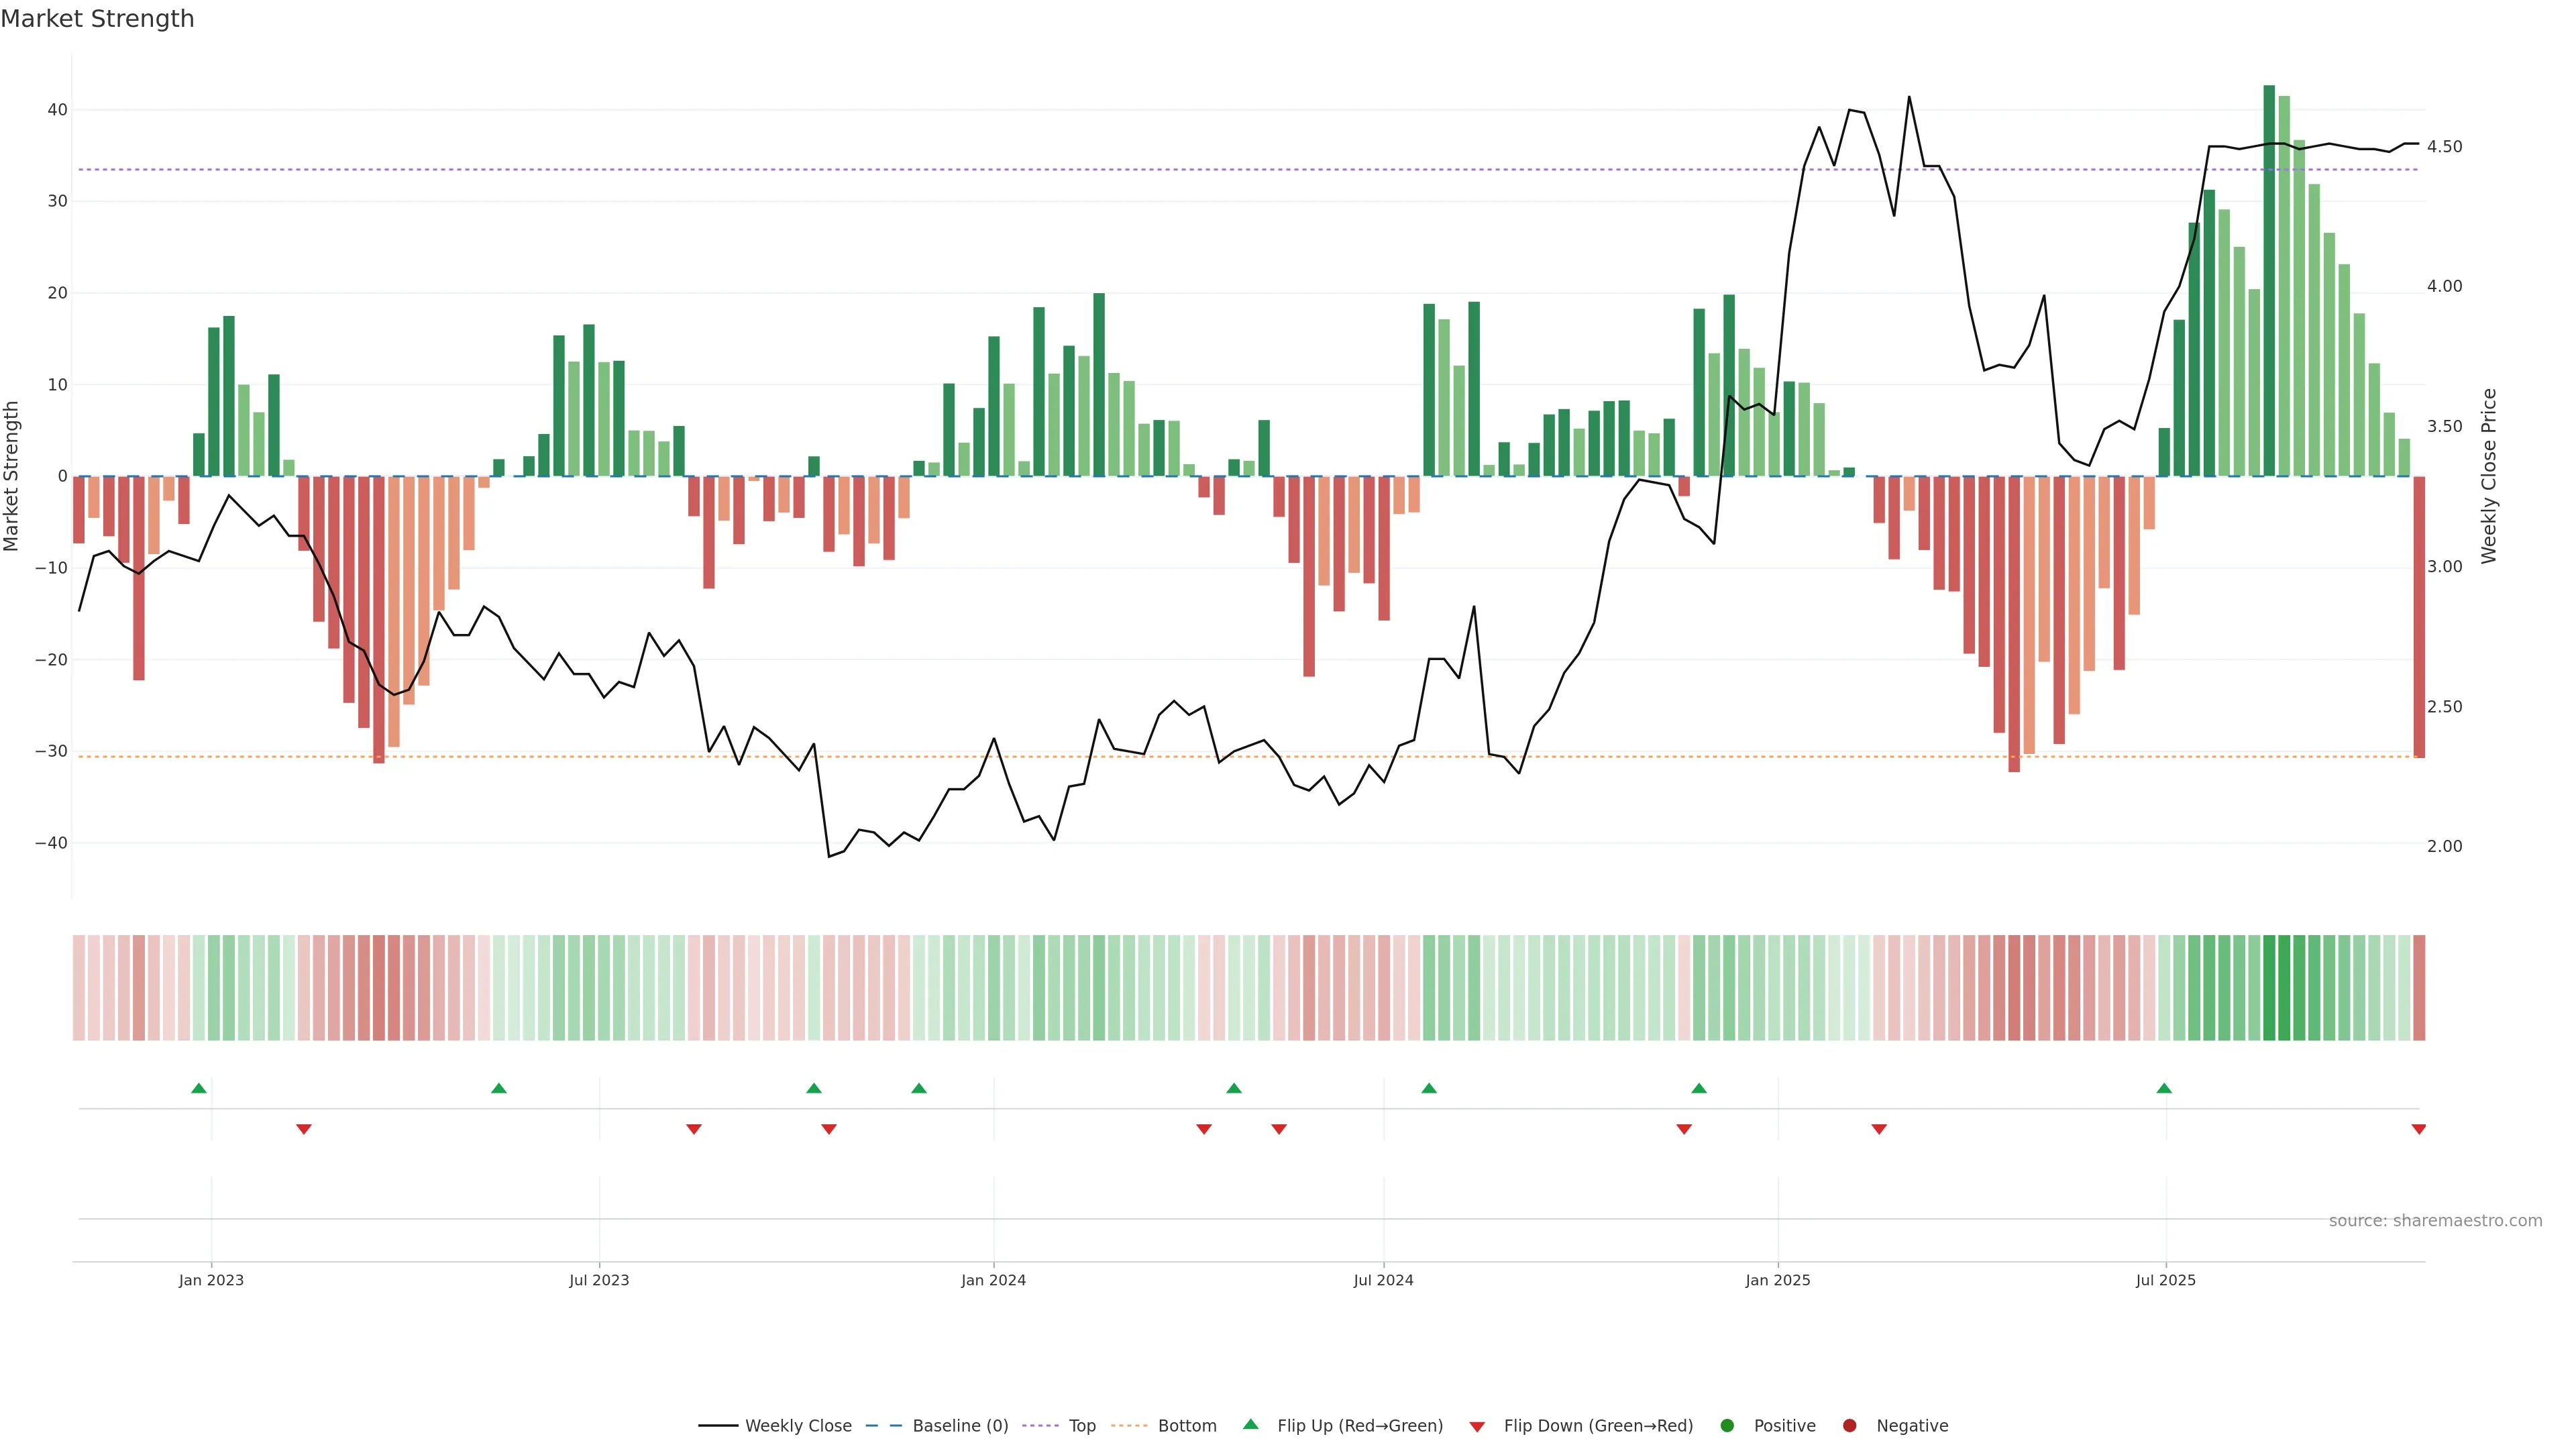
Task: Click Flip Up green triangle legend icon
Action: pyautogui.click(x=1250, y=1425)
